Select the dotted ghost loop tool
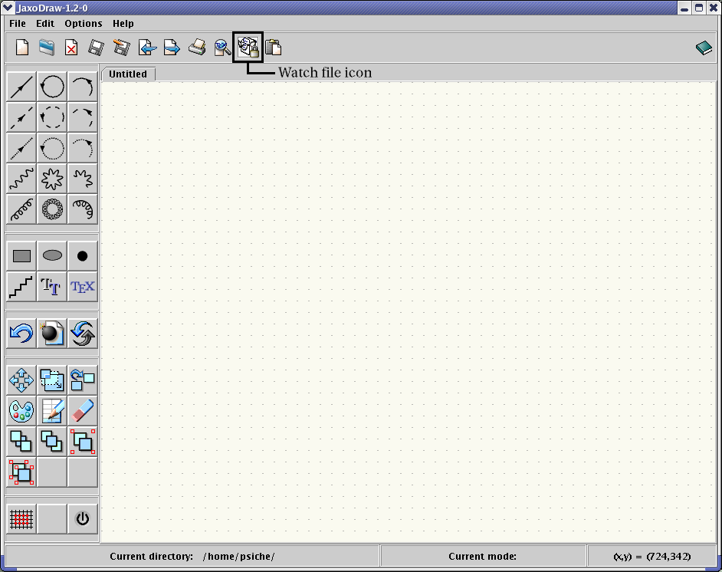This screenshot has width=722, height=572. (52, 148)
